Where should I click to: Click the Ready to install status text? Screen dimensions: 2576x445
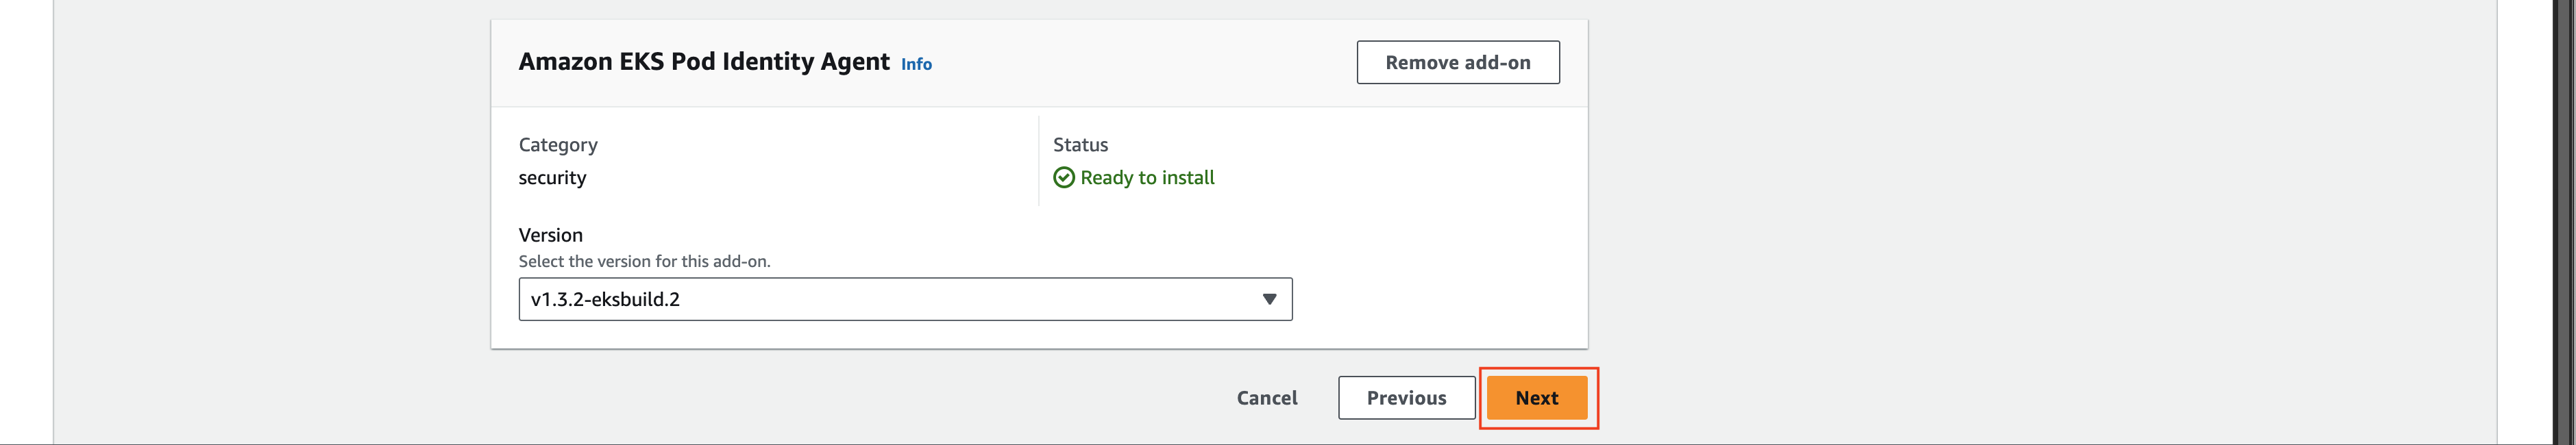[x=1147, y=177]
